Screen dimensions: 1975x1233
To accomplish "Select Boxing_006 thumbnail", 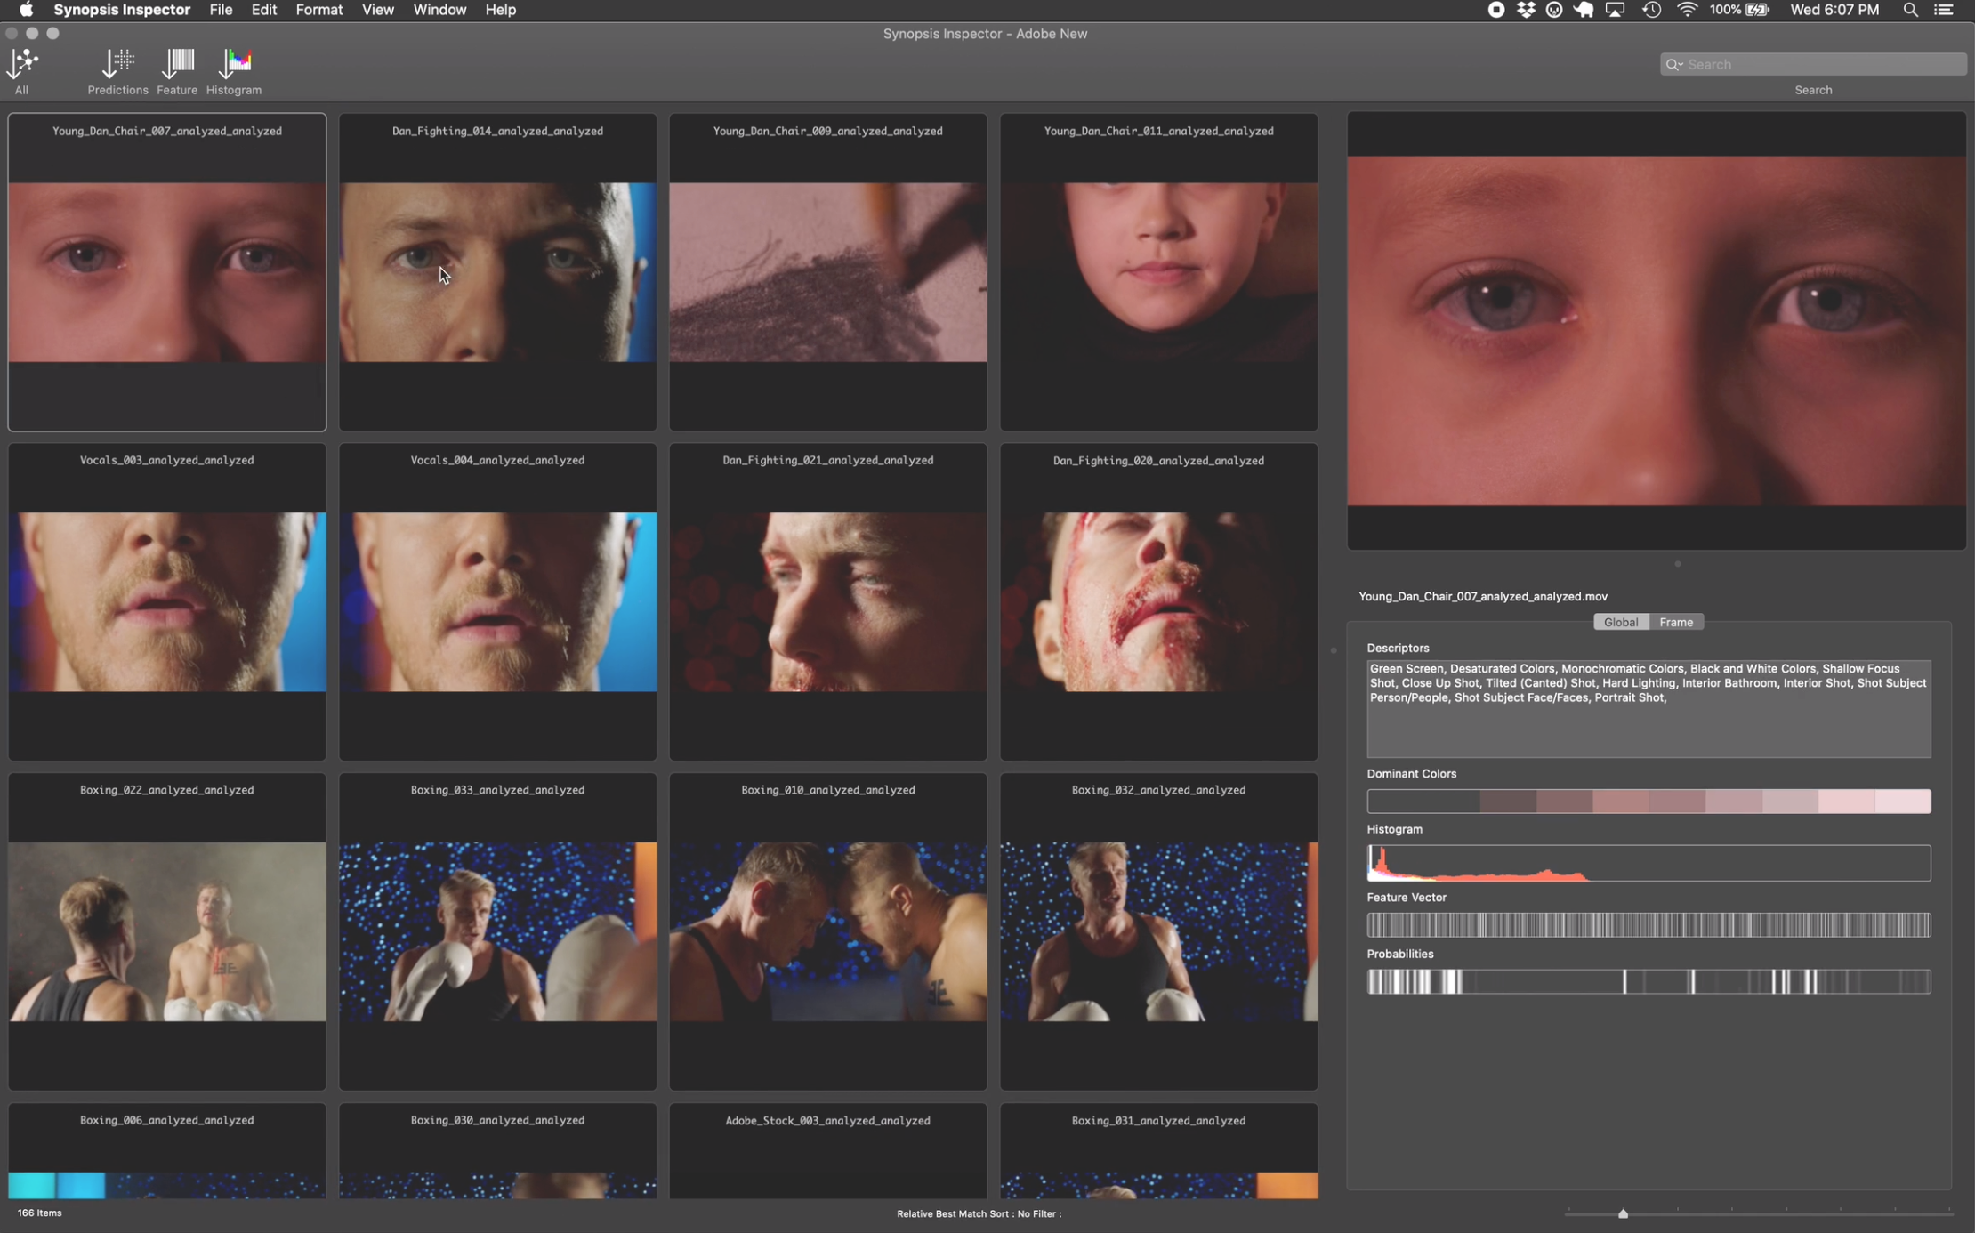I will click(167, 1151).
